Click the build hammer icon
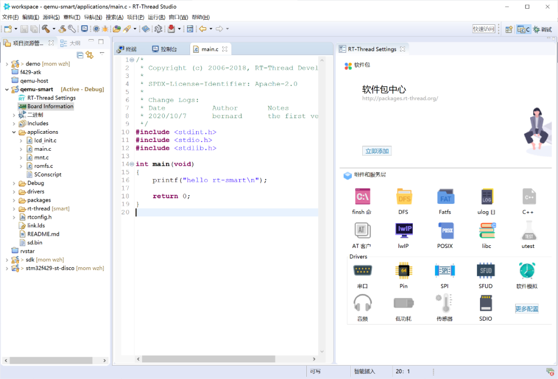This screenshot has height=379, width=558. click(x=45, y=29)
